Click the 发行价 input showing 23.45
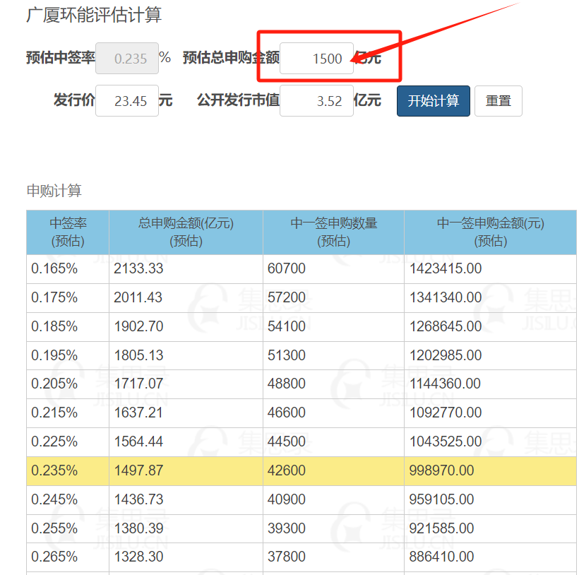Screen dimensions: 579x575 tap(127, 101)
